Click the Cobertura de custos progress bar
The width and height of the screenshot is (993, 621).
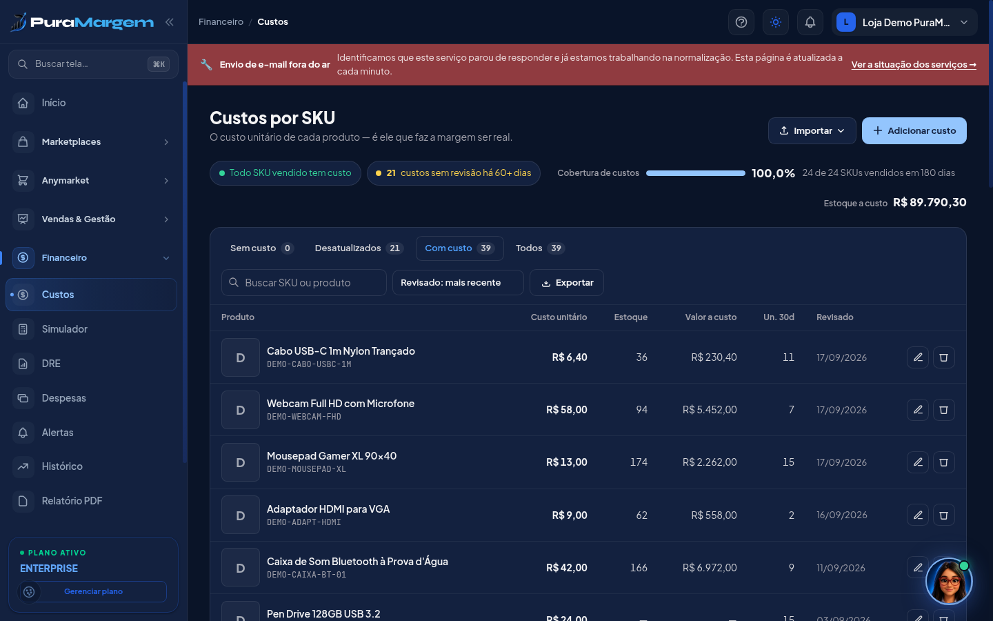[x=696, y=173]
